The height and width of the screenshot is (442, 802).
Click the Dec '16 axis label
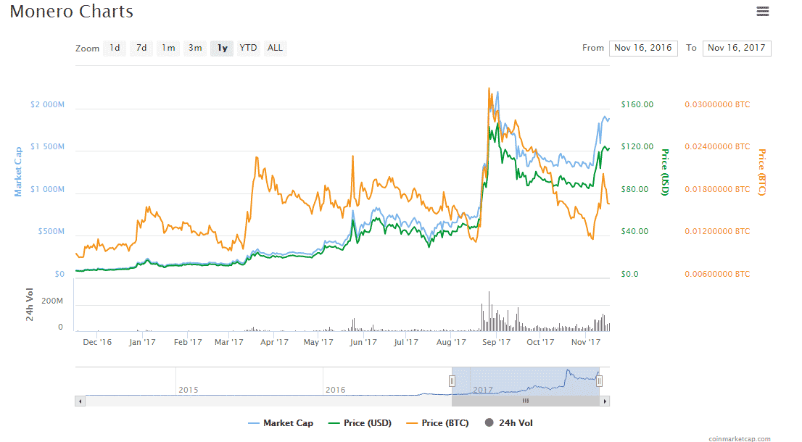tap(97, 342)
